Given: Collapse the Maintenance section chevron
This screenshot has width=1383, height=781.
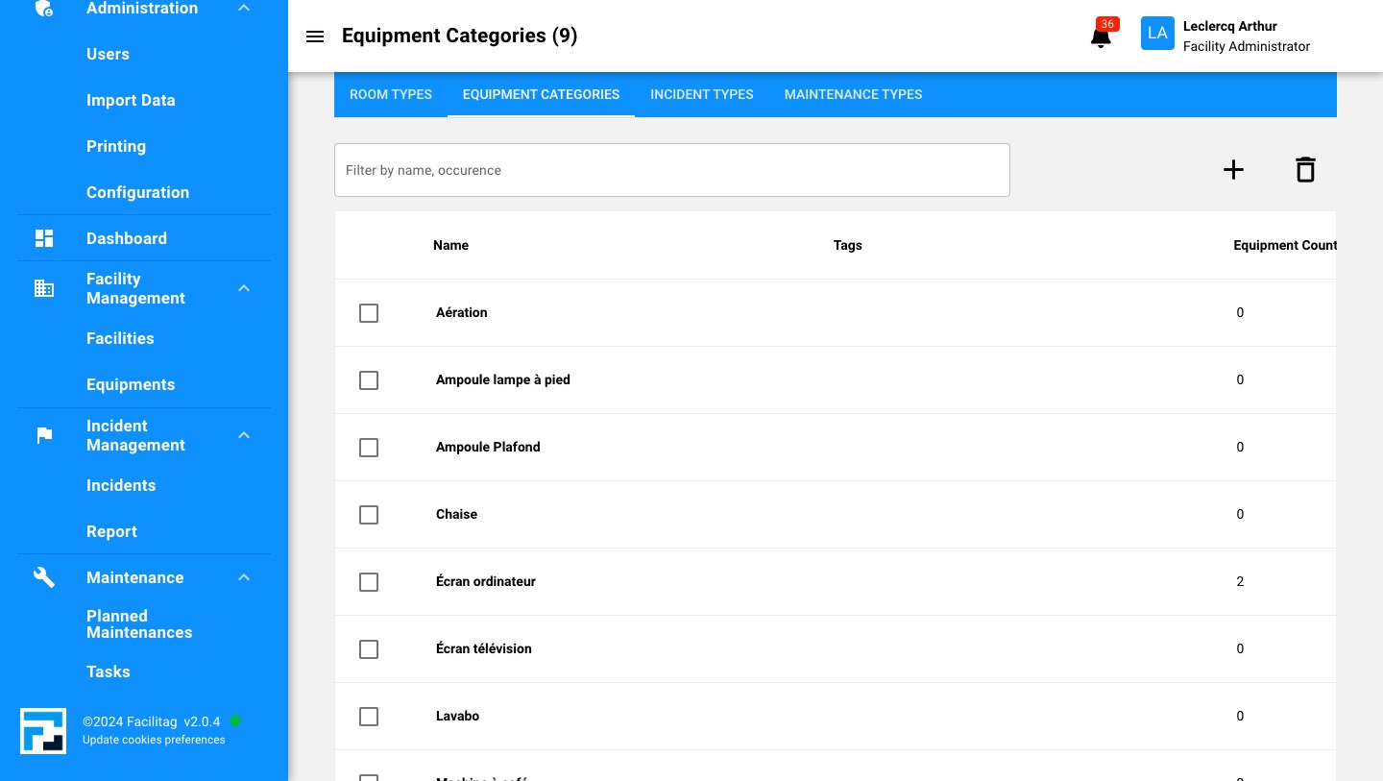Looking at the screenshot, I should click(244, 577).
